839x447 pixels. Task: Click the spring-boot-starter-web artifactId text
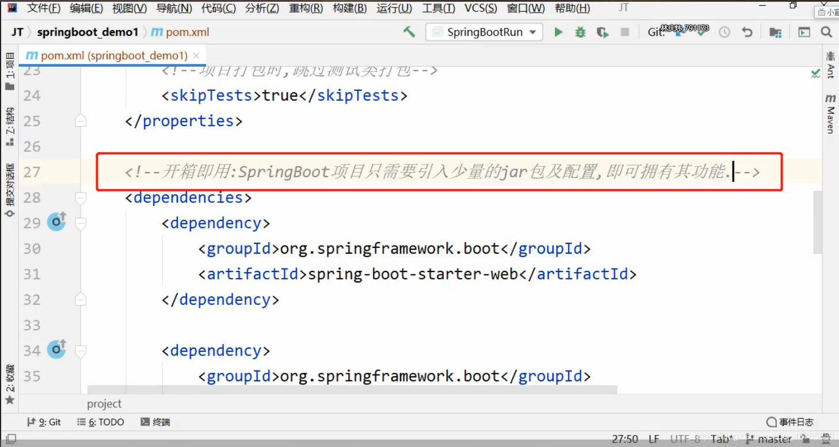pos(413,274)
